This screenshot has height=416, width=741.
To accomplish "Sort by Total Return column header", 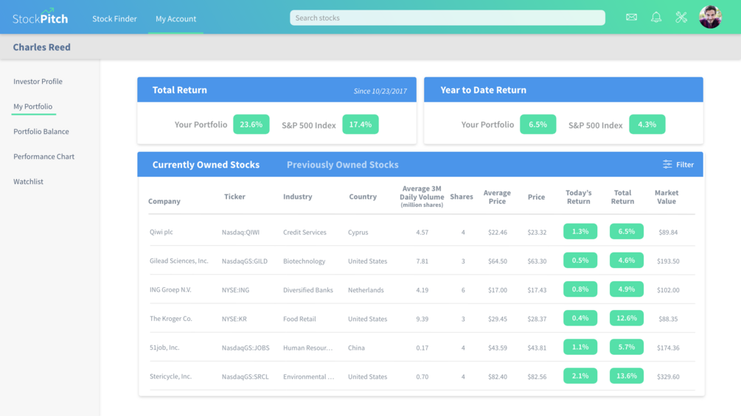I will (x=622, y=197).
